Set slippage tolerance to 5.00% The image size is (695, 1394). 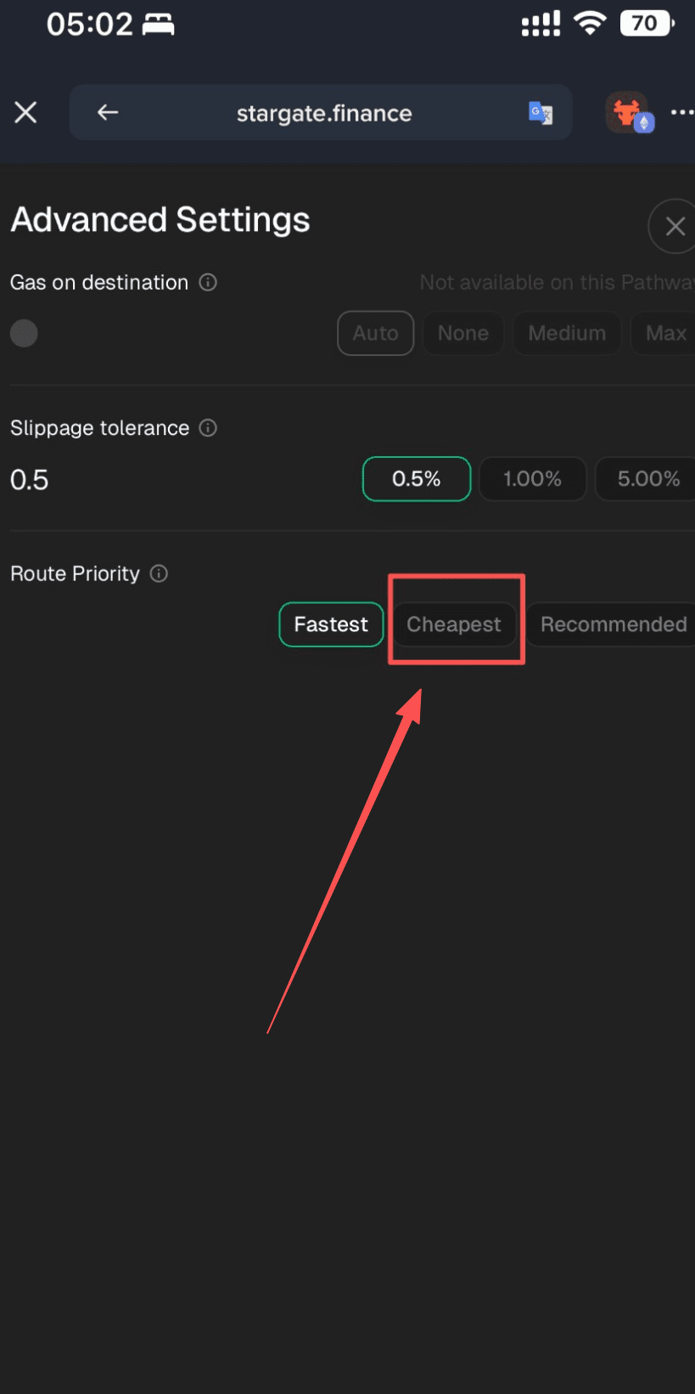[x=647, y=479]
